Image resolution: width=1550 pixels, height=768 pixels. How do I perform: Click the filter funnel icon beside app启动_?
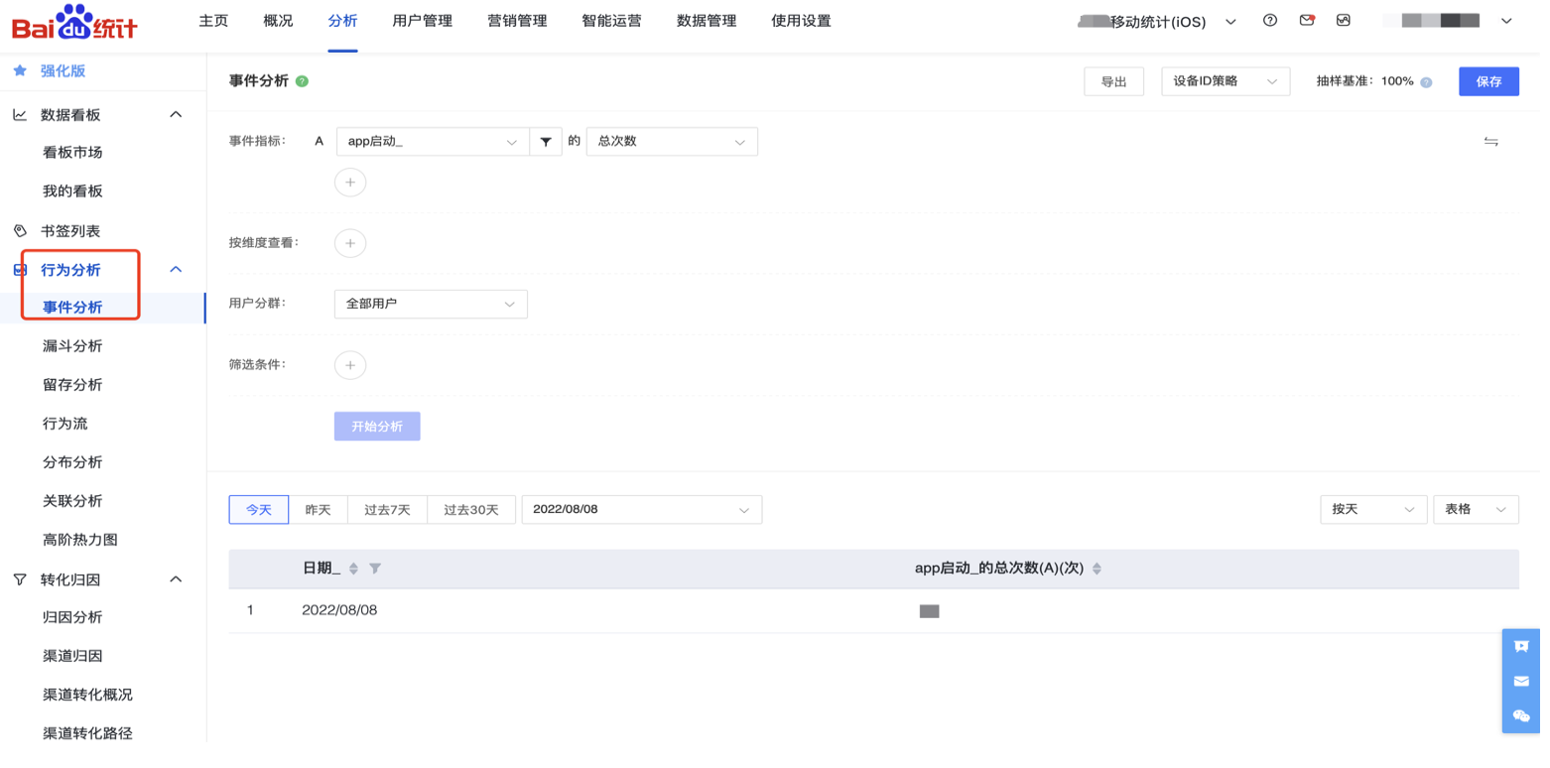(x=546, y=142)
